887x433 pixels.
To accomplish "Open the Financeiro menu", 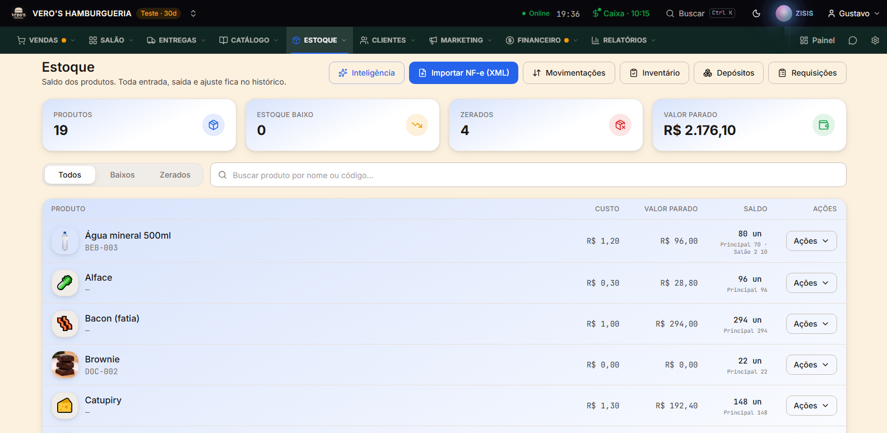I will (541, 40).
